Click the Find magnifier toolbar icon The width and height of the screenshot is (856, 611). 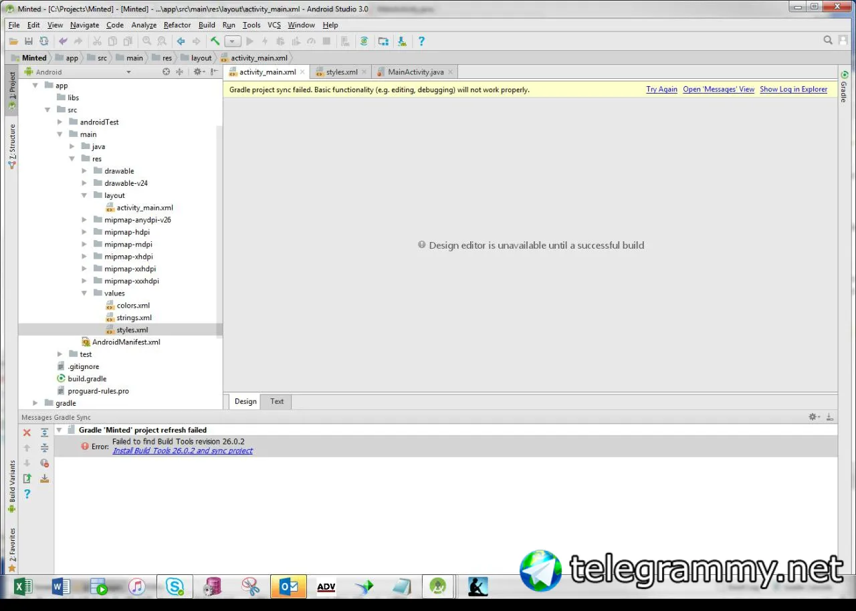coord(147,41)
